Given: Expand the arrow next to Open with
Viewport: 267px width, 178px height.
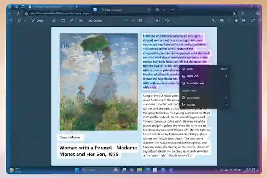Looking at the screenshot, I should 226,76.
